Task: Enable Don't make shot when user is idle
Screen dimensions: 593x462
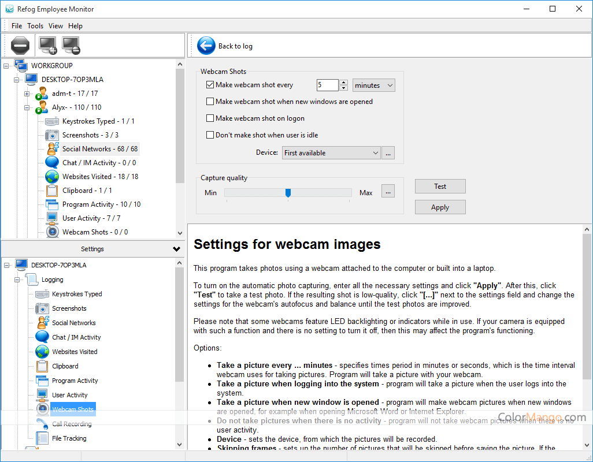Action: point(210,135)
